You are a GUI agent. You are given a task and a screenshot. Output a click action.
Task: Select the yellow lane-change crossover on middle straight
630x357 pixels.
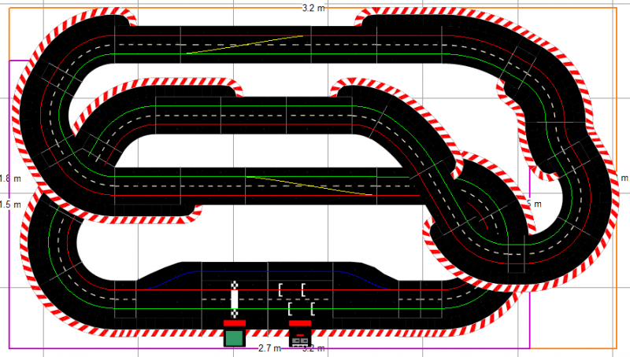tap(309, 185)
